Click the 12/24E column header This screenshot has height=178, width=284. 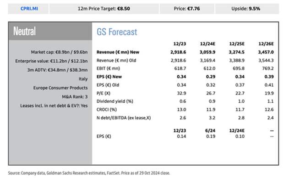click(208, 44)
